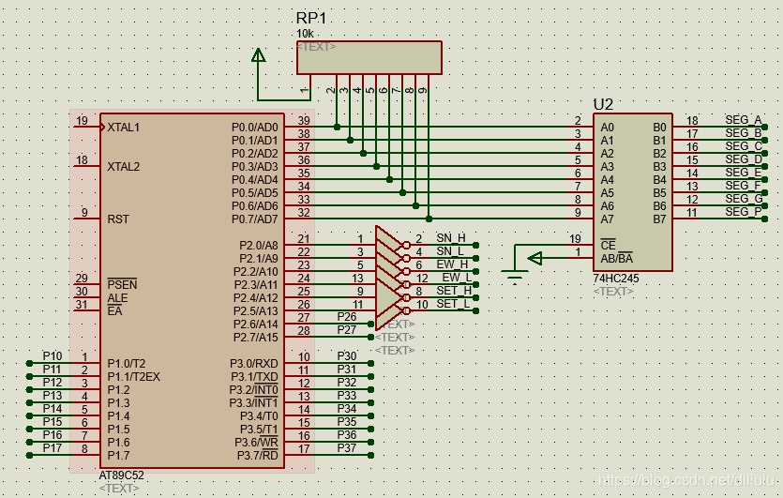The image size is (783, 498).
Task: Click the P37 net label on RD
Action: [x=347, y=448]
